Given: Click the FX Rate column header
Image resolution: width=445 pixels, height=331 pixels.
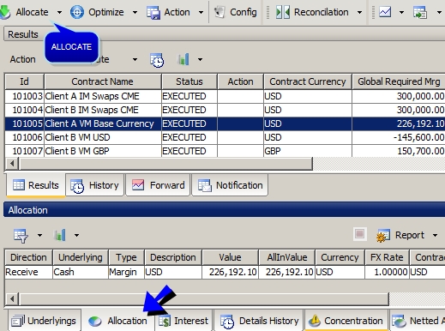Looking at the screenshot, I should click(387, 257).
